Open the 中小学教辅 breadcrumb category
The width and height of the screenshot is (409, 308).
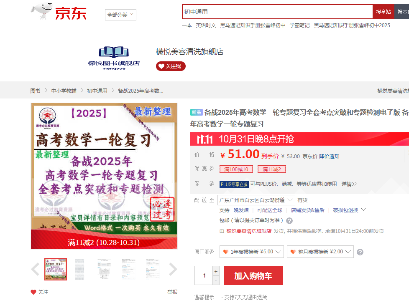pos(64,91)
